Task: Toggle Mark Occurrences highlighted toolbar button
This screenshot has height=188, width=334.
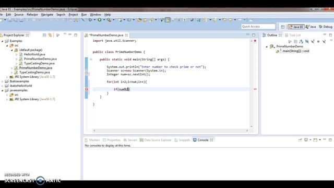Action: (168, 20)
